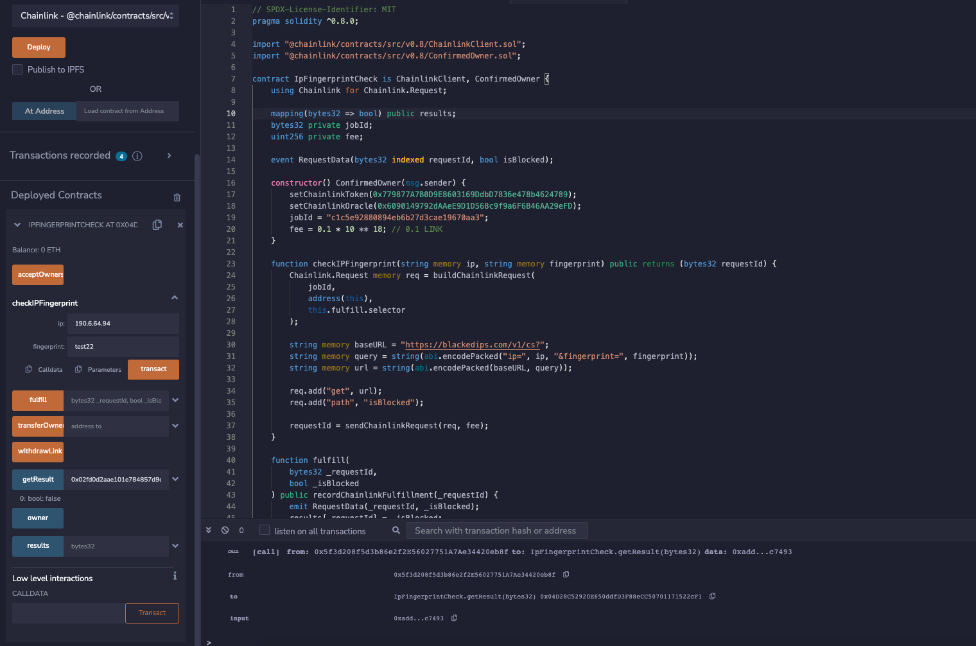This screenshot has height=646, width=976.
Task: Click the low level Transact button
Action: 152,613
